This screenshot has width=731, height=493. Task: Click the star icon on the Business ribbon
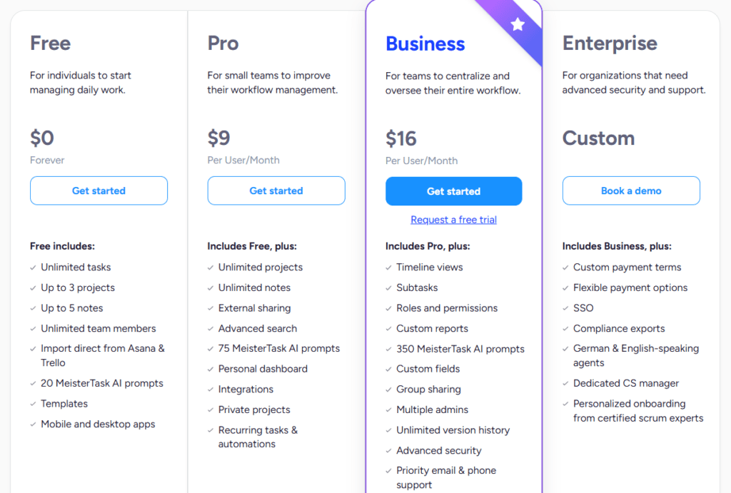pyautogui.click(x=517, y=26)
